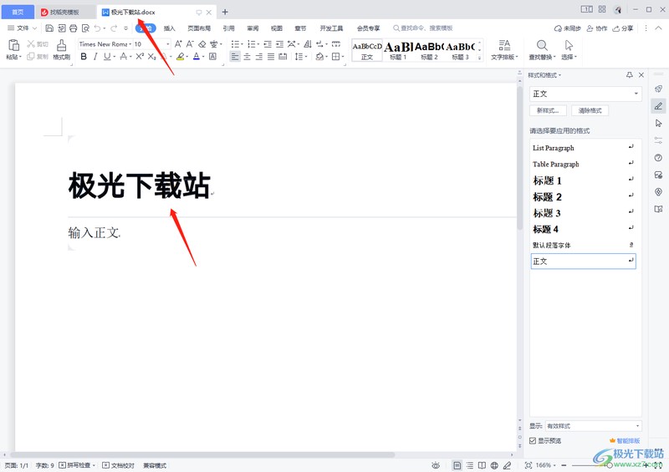Open borders dropdown
Viewport: 669px width, 472px height.
point(343,56)
